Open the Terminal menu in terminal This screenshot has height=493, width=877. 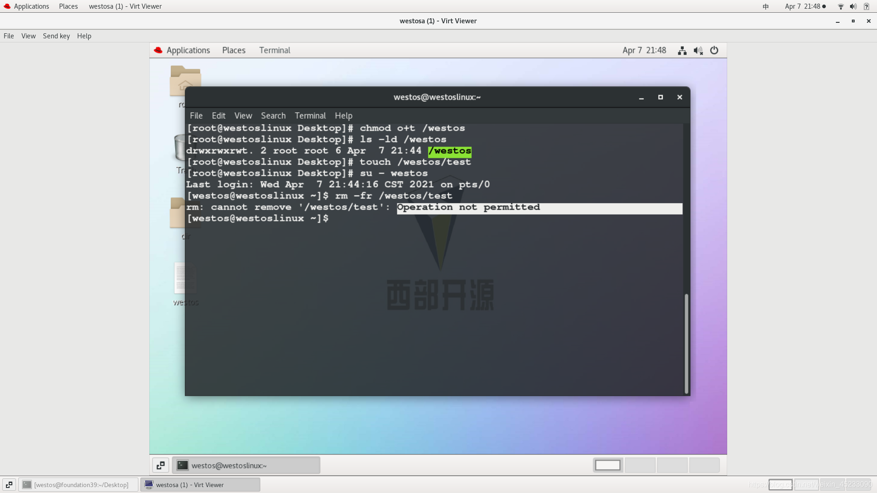click(x=310, y=115)
